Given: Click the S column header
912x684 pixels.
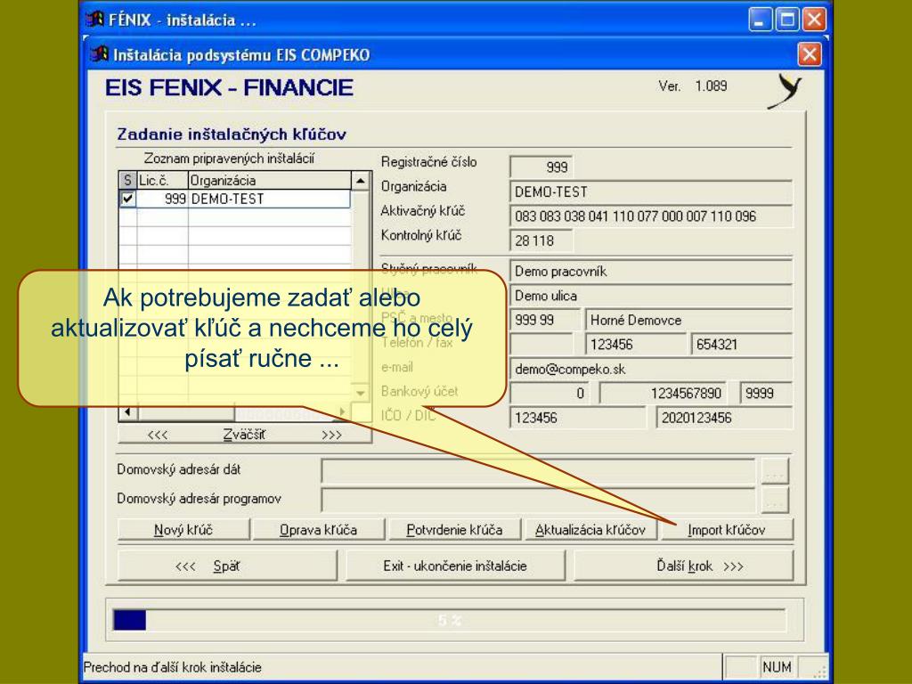Looking at the screenshot, I should click(x=127, y=180).
